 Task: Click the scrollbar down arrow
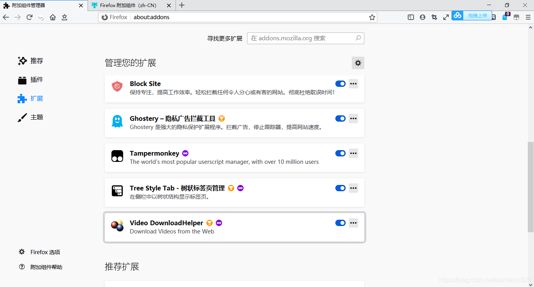point(530,284)
